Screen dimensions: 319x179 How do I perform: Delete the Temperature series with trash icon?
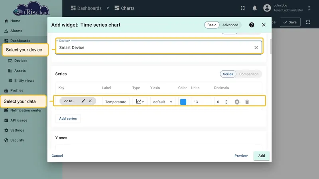(247, 102)
